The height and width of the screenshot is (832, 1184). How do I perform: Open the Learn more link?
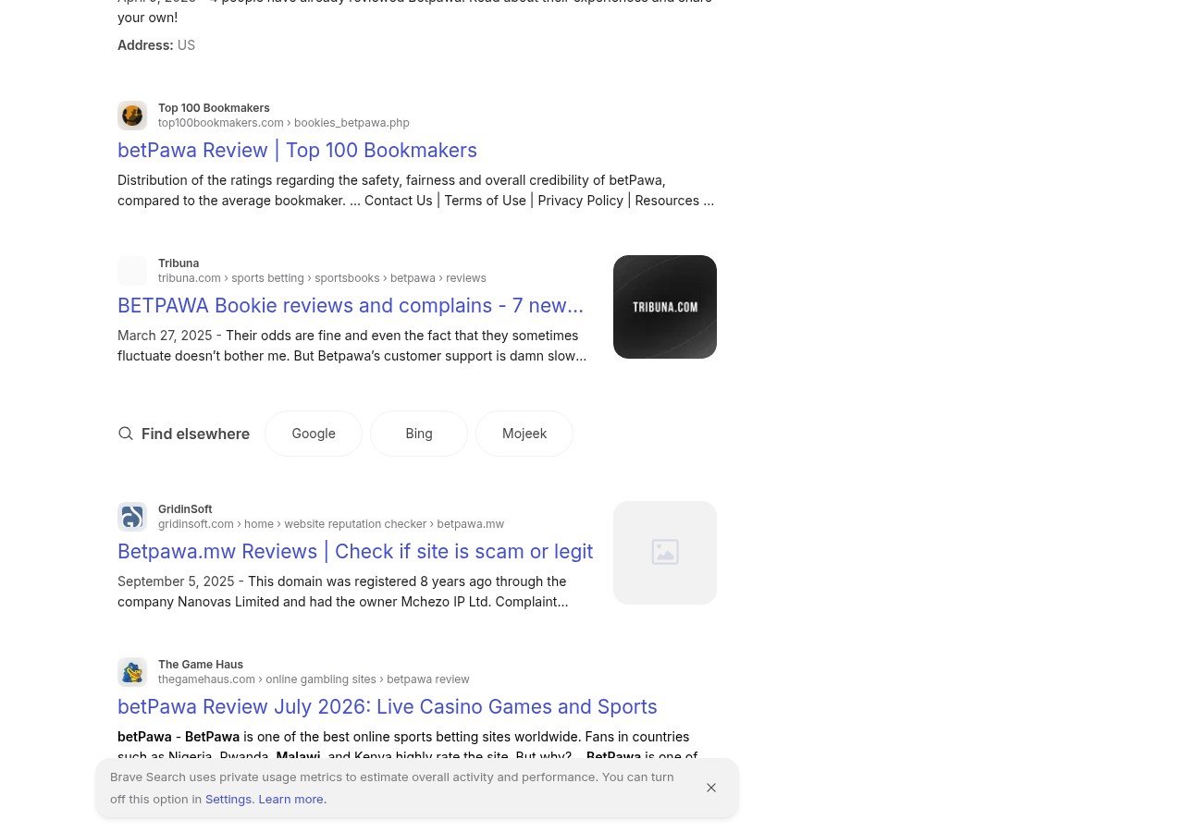[292, 799]
